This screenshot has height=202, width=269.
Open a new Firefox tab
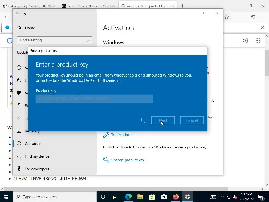182,6
